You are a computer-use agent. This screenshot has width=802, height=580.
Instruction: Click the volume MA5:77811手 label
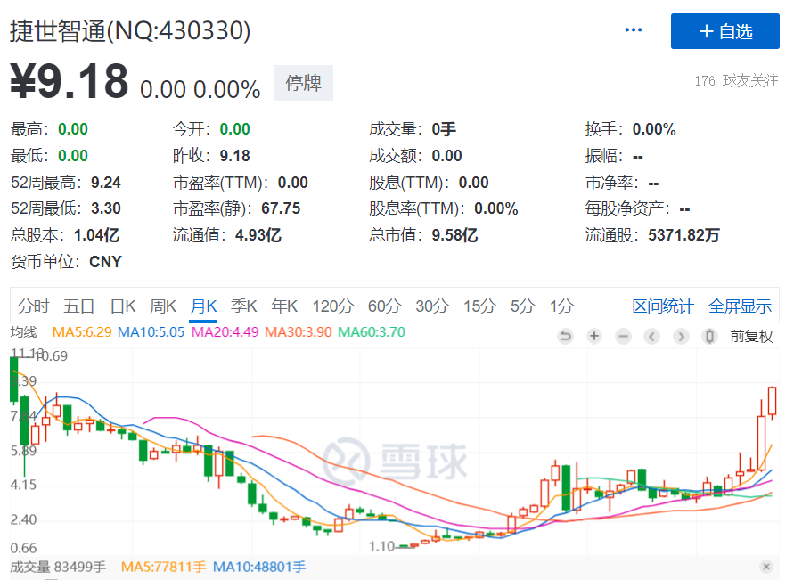[163, 567]
